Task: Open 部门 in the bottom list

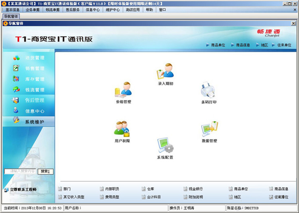Action: pyautogui.click(x=65, y=189)
